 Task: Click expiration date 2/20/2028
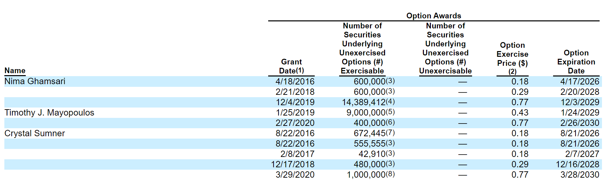580,92
